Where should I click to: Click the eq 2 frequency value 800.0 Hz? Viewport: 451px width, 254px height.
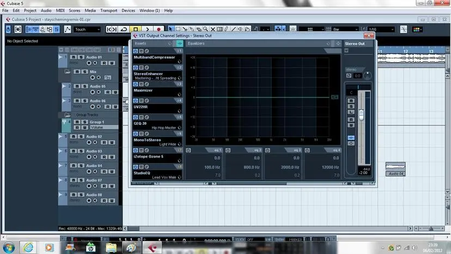(x=252, y=167)
